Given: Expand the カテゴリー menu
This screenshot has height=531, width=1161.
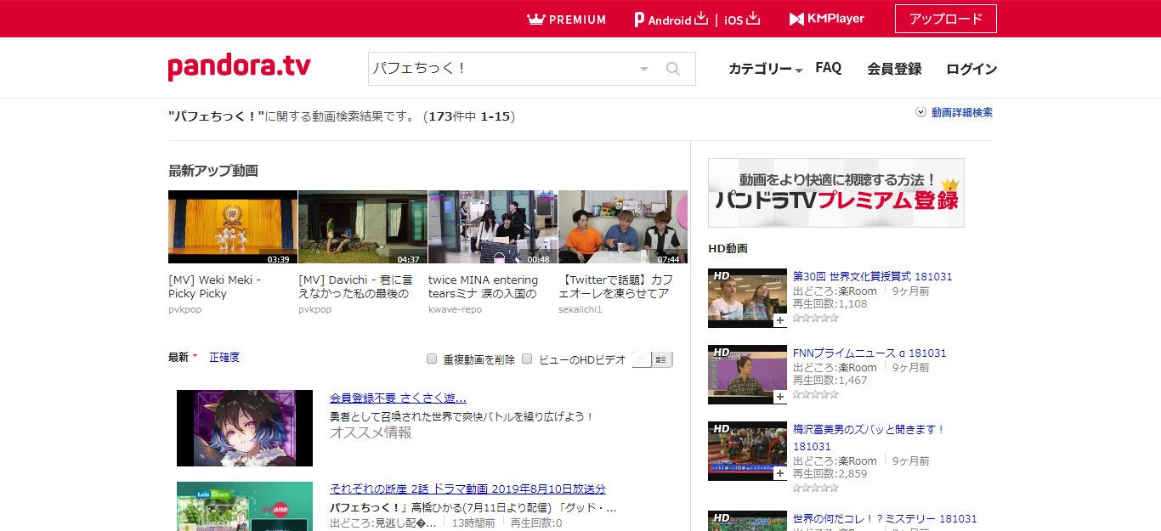Looking at the screenshot, I should 766,69.
